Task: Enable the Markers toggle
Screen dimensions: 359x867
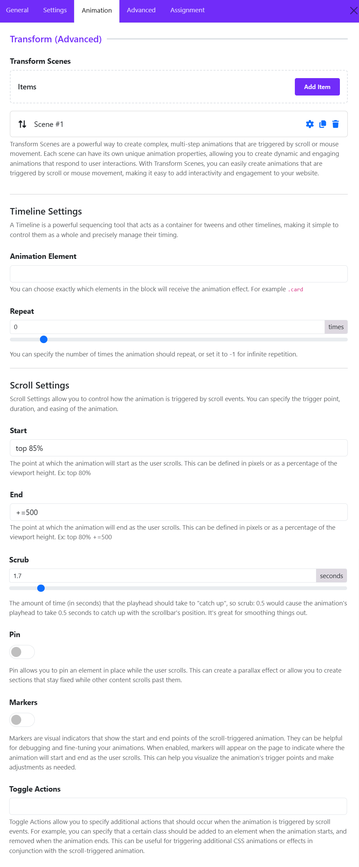Action: coord(22,720)
